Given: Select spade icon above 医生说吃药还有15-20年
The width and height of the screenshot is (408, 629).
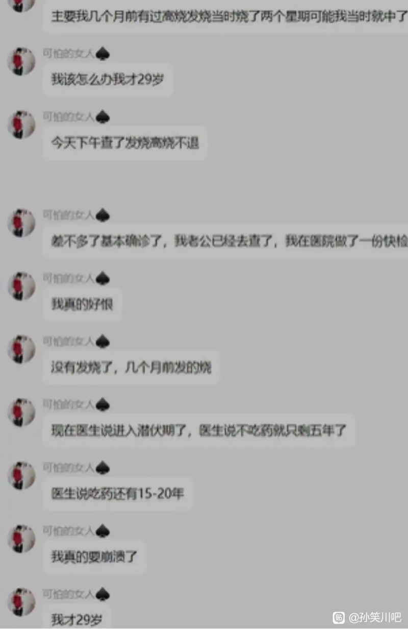Looking at the screenshot, I should pos(103,468).
